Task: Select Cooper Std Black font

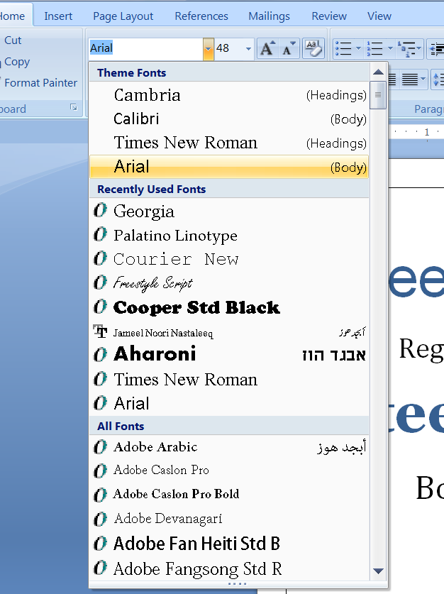Action: 229,307
